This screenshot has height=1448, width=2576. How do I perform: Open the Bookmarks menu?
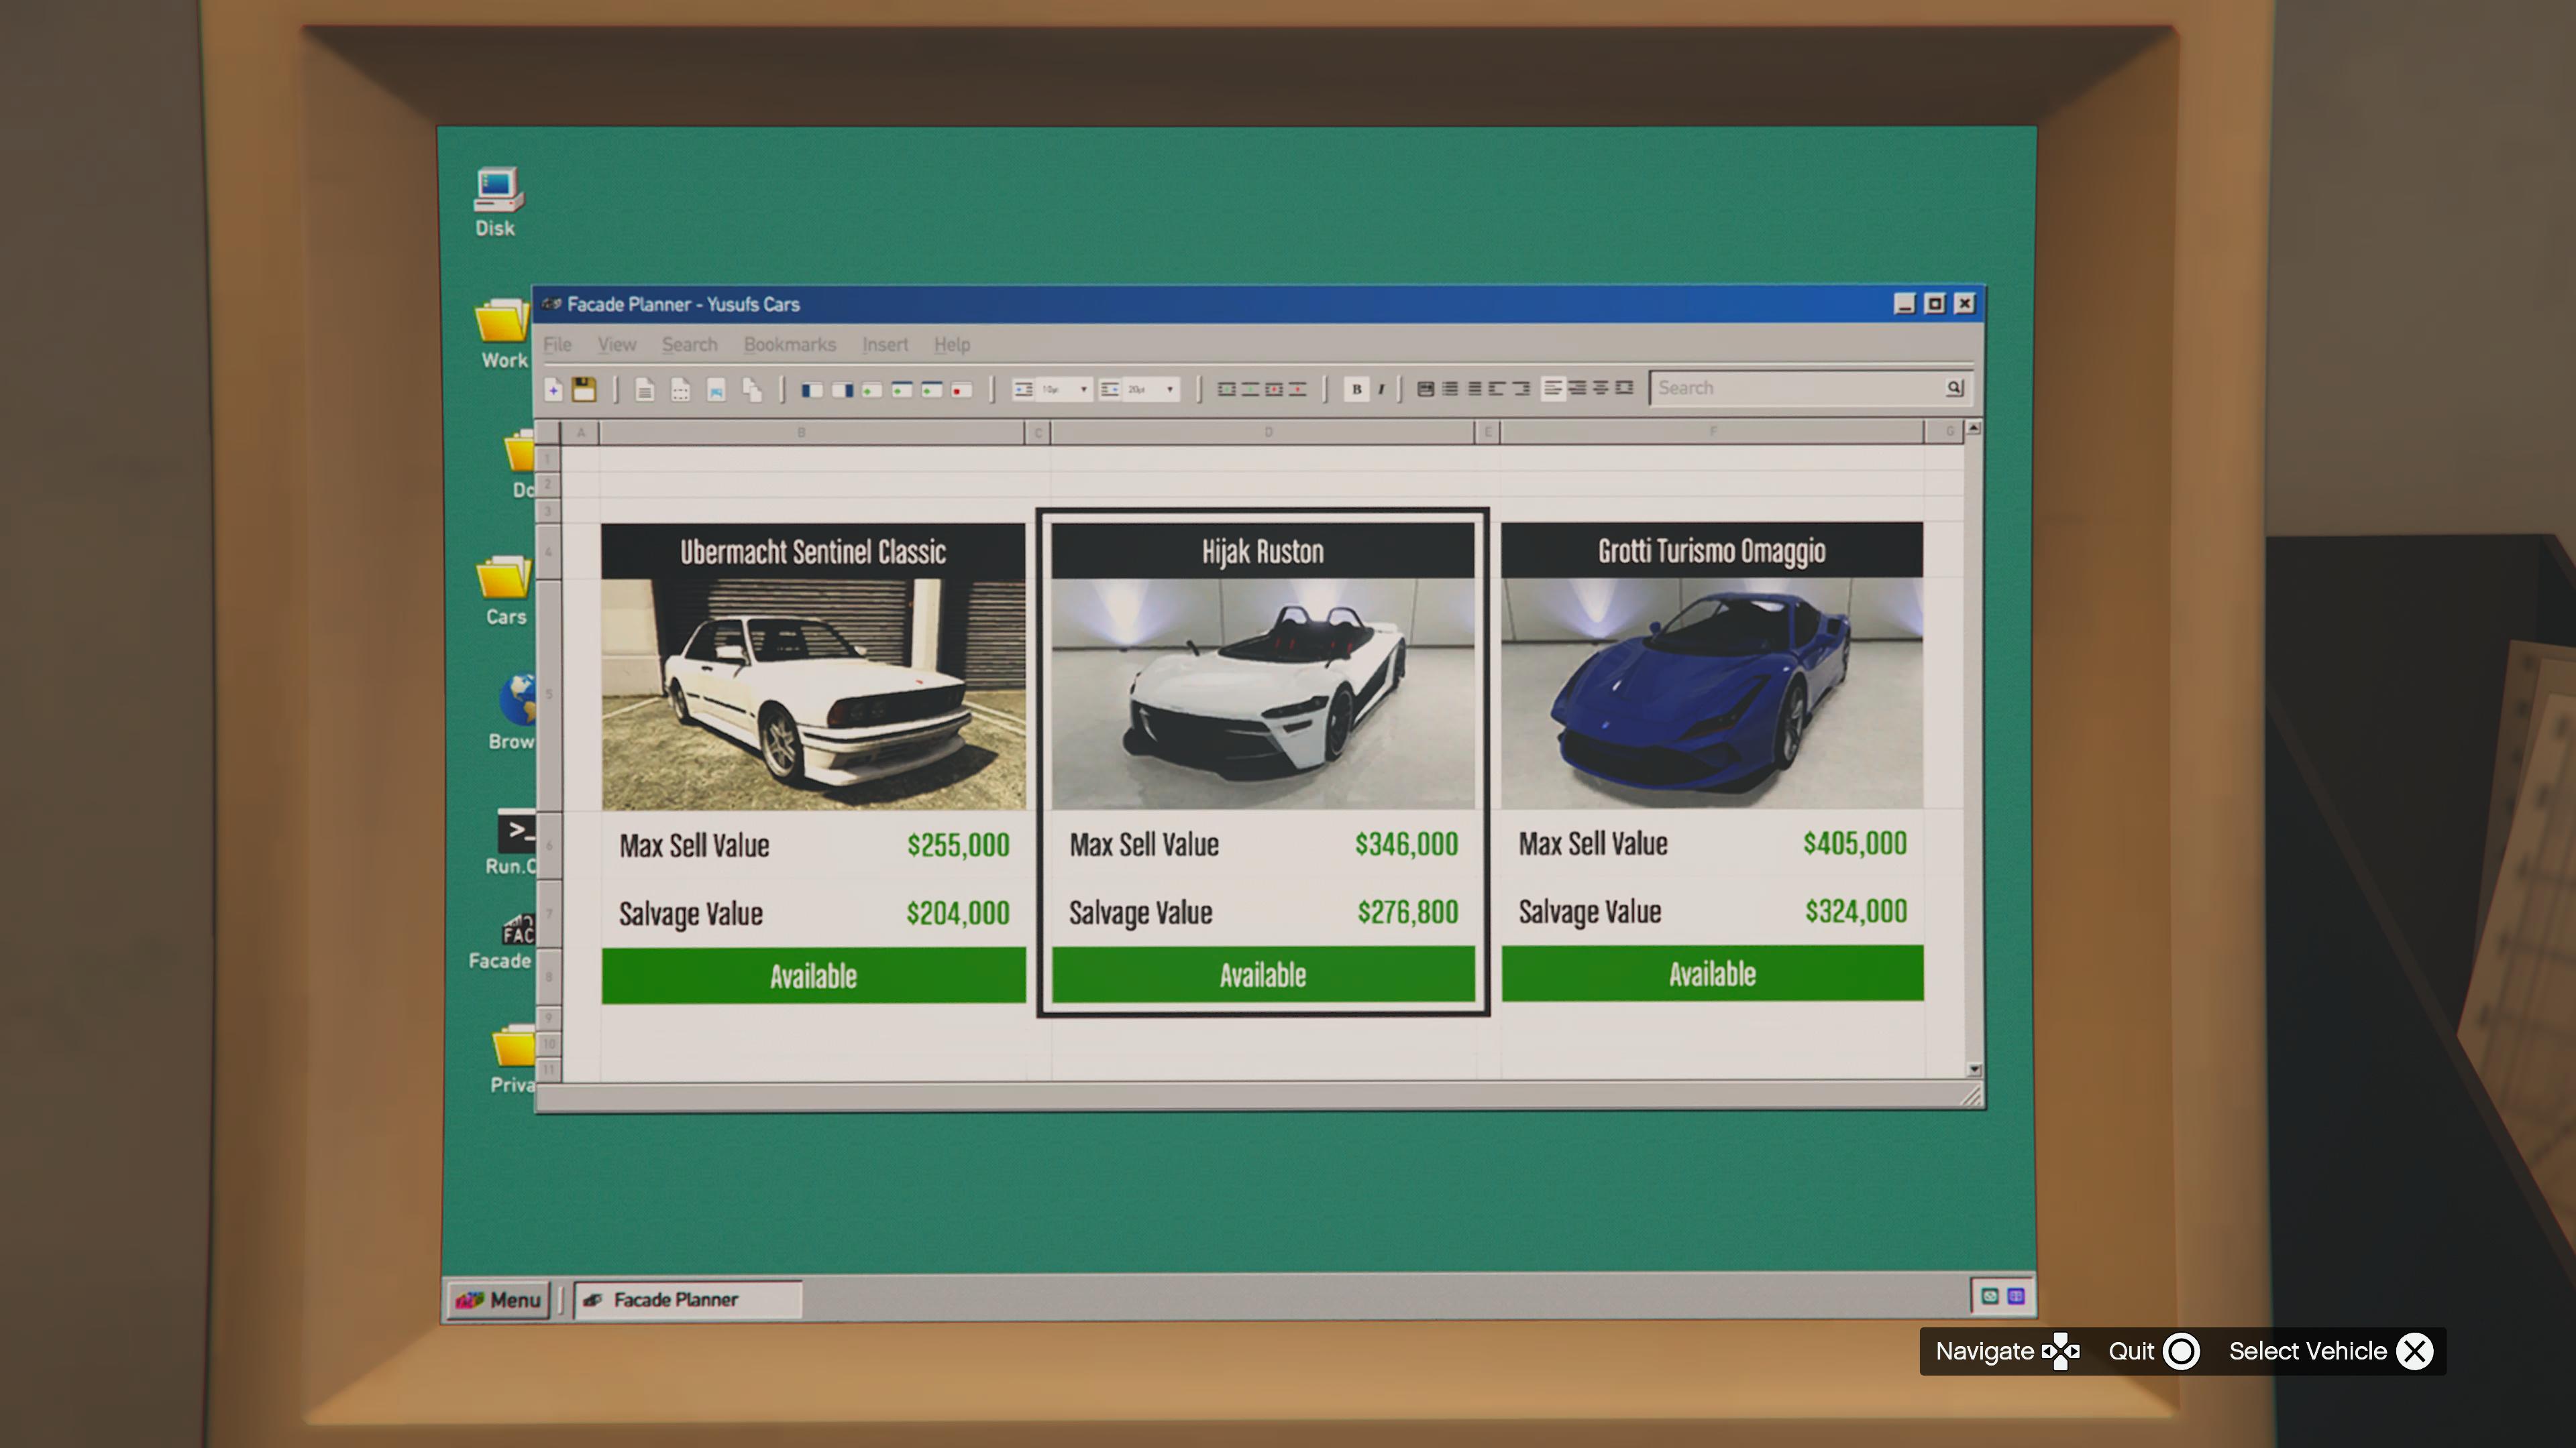pos(789,345)
